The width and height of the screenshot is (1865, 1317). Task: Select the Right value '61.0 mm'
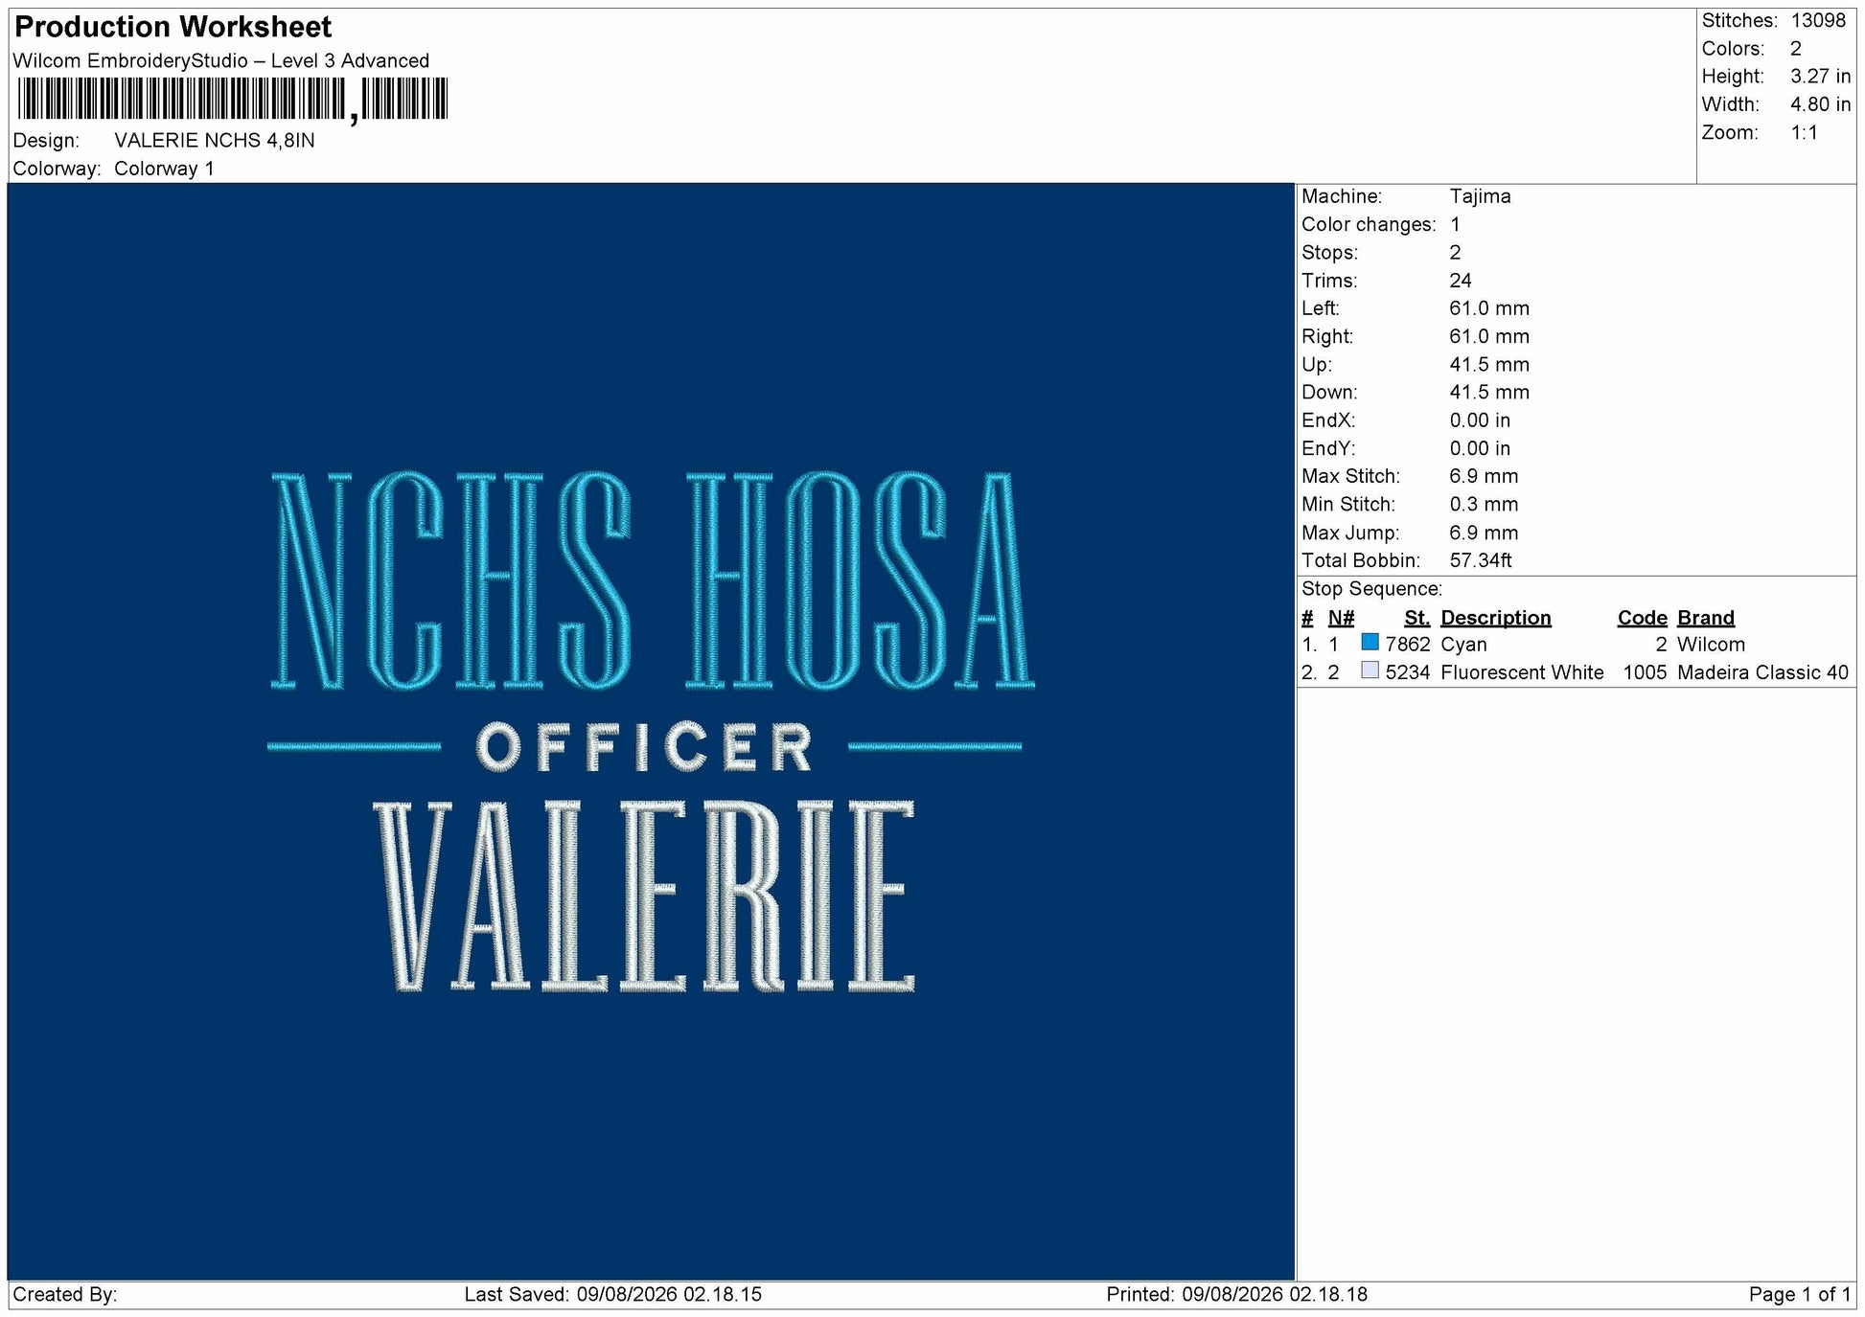[1489, 336]
